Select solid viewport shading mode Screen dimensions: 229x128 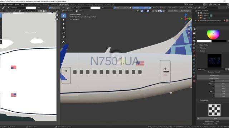coord(159,11)
